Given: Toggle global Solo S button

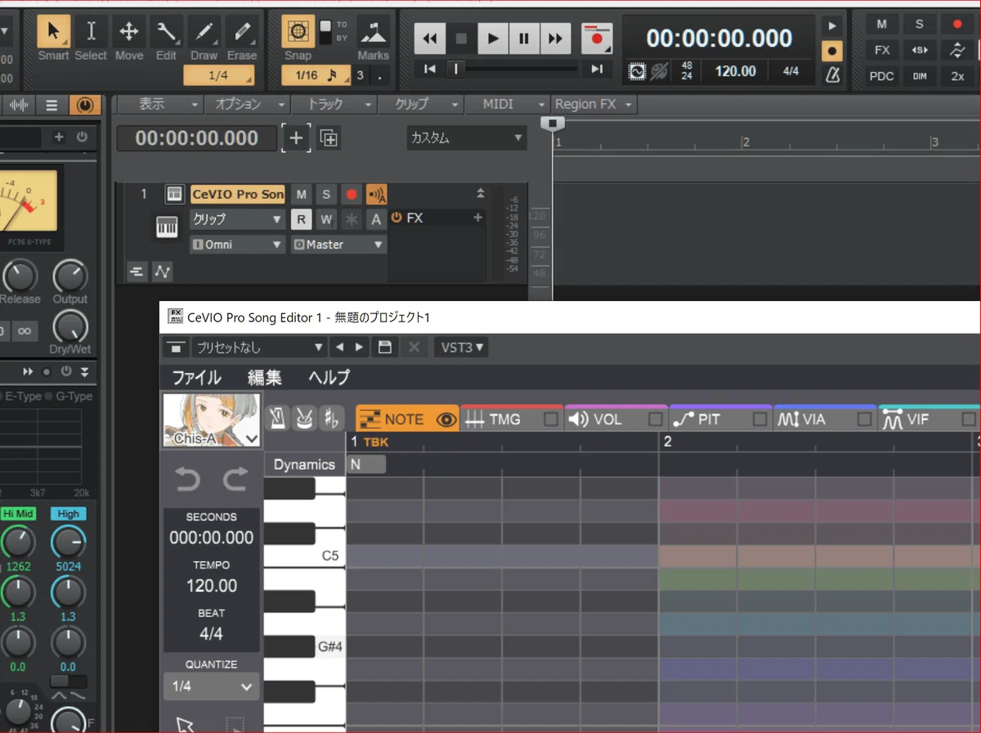Looking at the screenshot, I should coord(920,25).
